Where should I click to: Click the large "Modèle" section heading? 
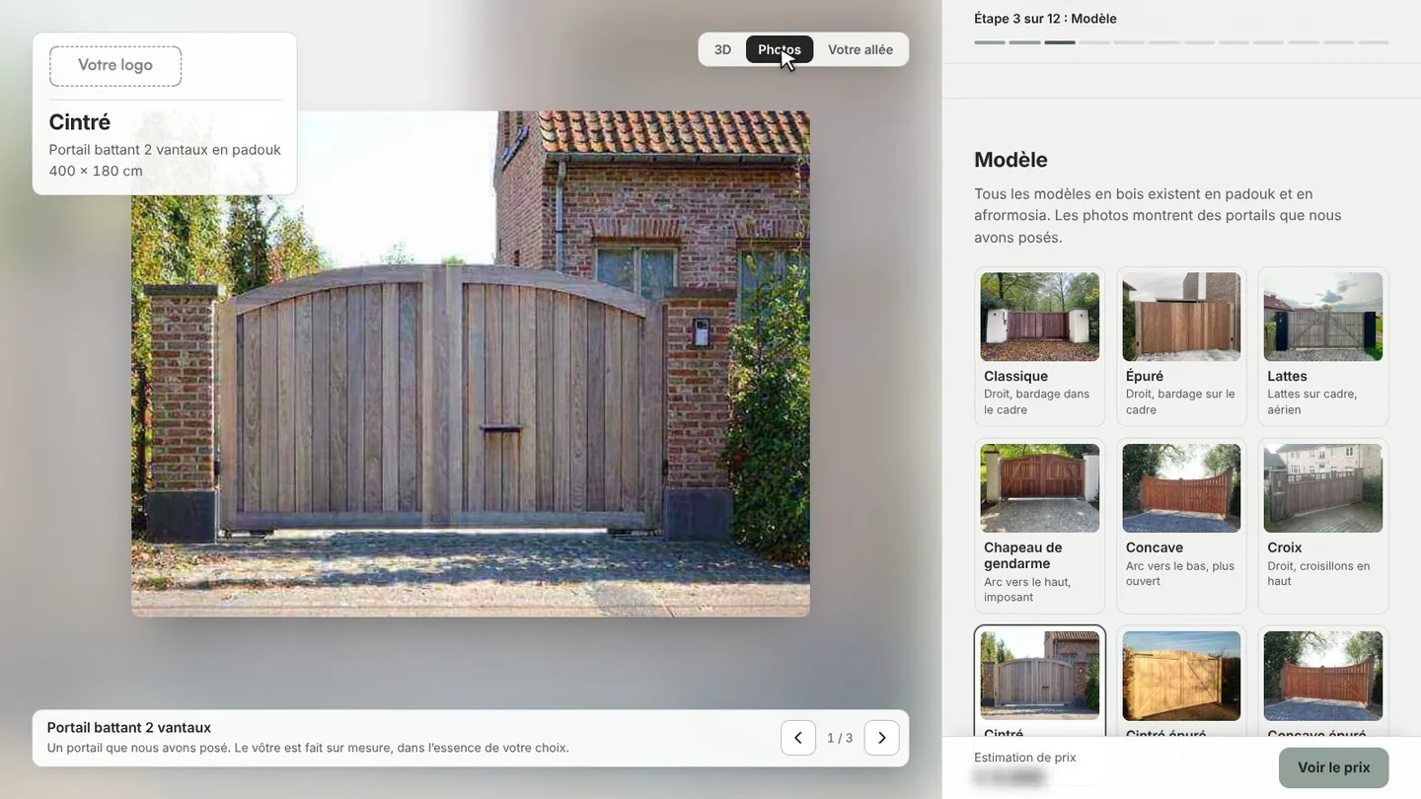point(1010,160)
